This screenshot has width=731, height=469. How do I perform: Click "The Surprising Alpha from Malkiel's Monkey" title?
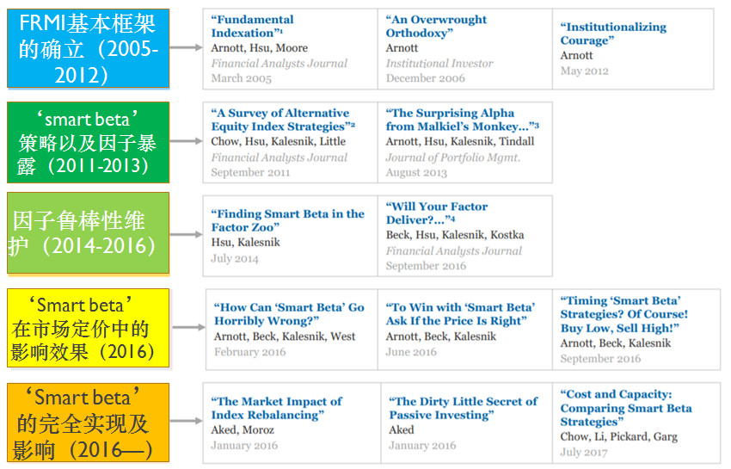462,120
